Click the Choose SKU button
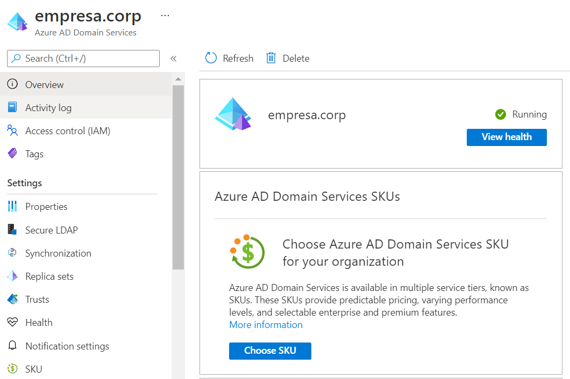Image resolution: width=570 pixels, height=379 pixels. 270,351
